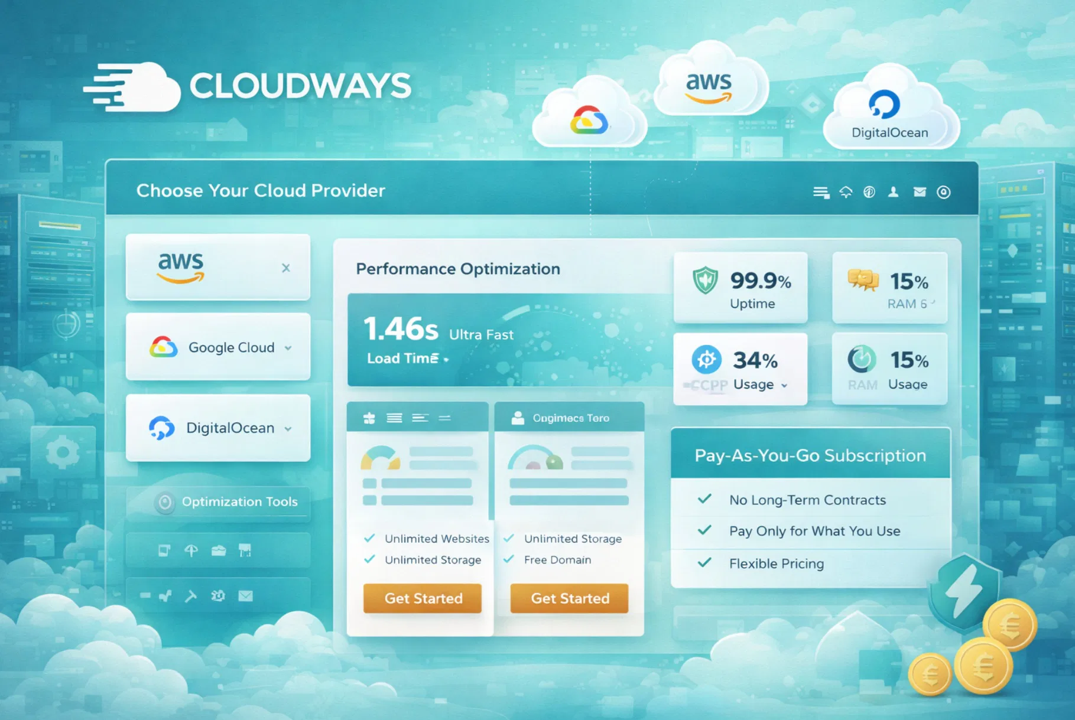Open the help globe icon in the header

tap(869, 192)
